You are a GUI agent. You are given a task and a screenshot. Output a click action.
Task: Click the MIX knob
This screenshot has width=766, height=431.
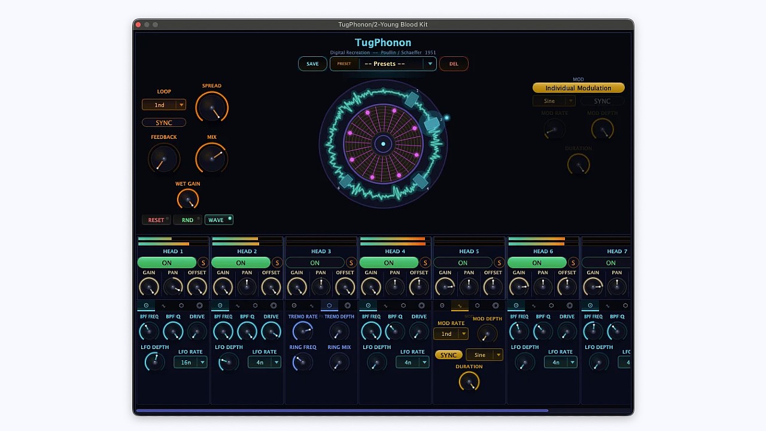[212, 158]
